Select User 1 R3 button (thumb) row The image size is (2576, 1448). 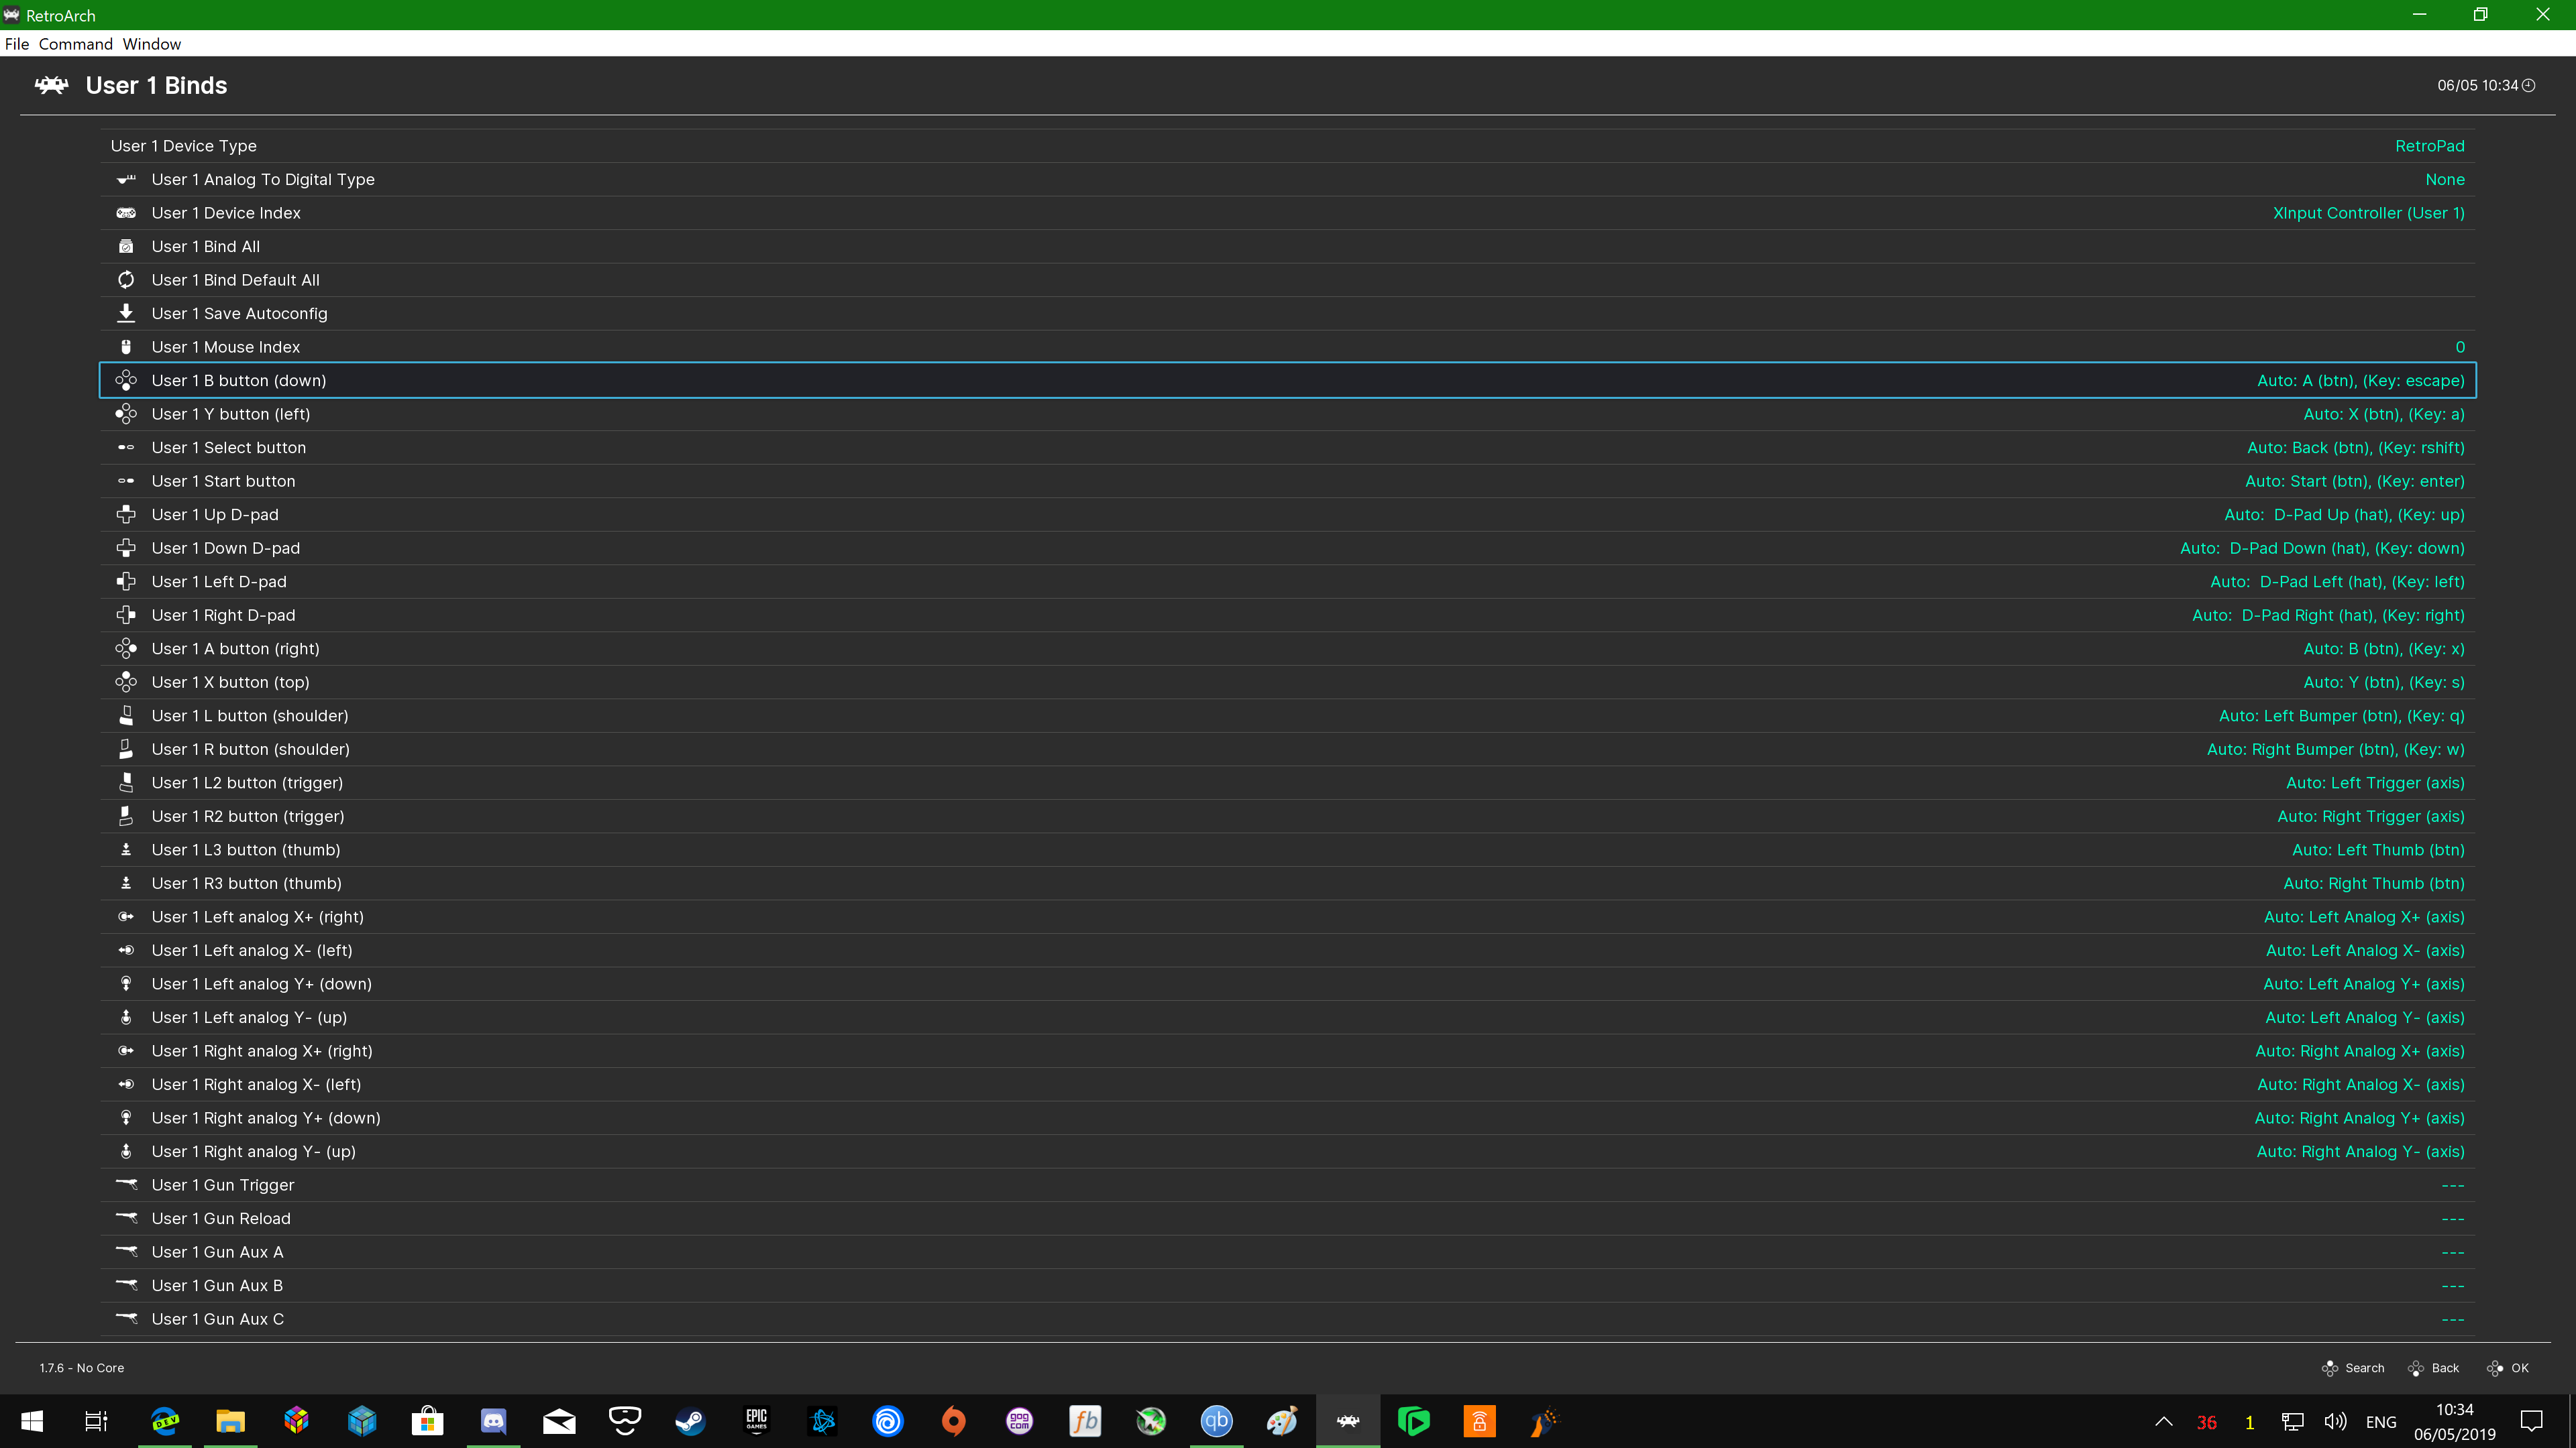tap(1288, 884)
